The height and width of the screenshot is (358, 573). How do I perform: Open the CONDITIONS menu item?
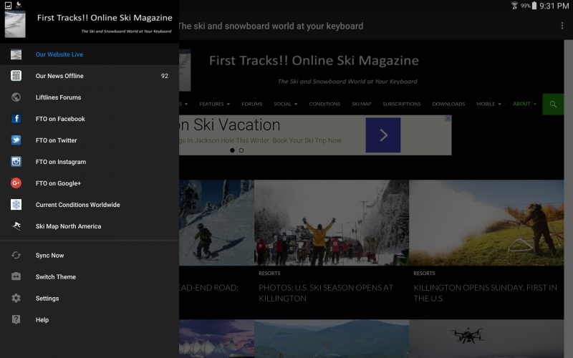click(x=324, y=104)
